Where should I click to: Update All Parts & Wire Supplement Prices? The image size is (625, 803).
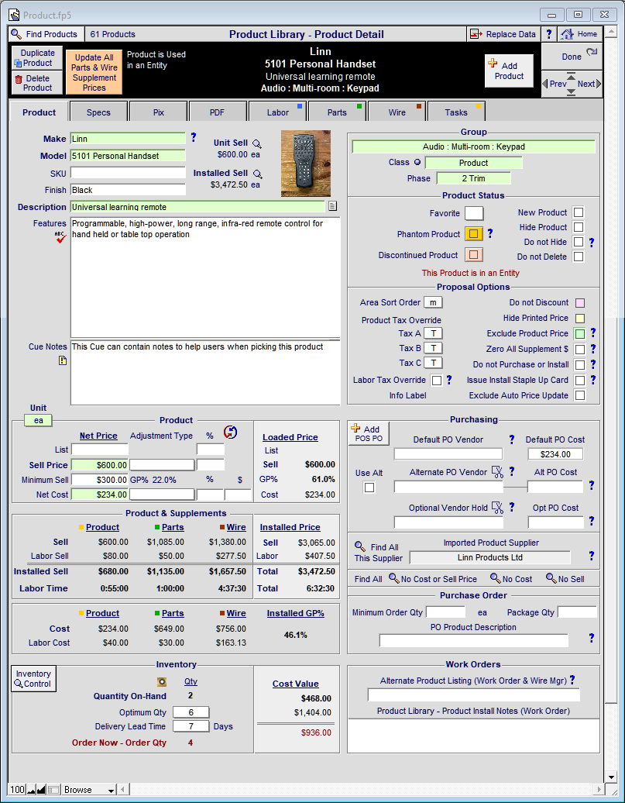point(94,72)
